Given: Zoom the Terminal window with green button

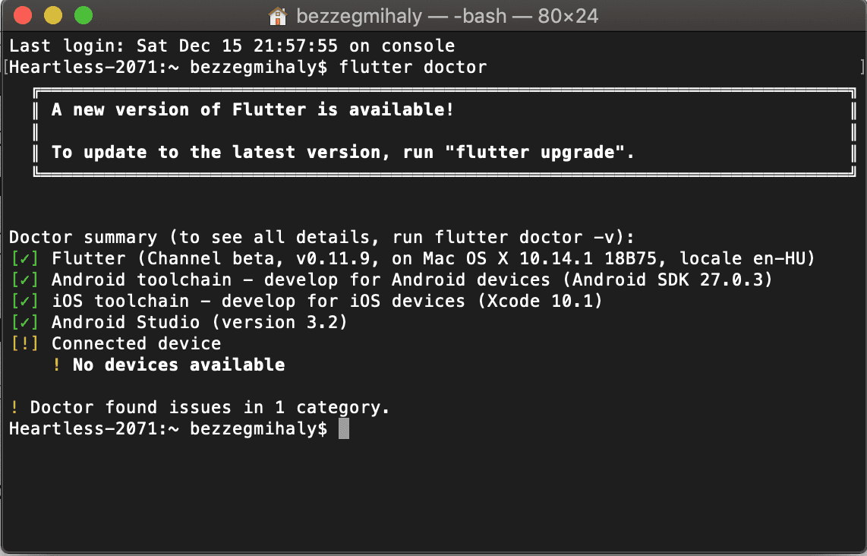Looking at the screenshot, I should (83, 15).
